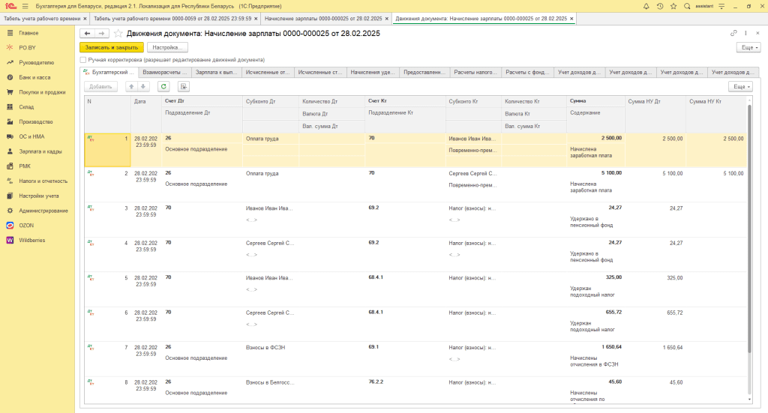
Task: Open Склад section in sidebar
Action: [x=26, y=106]
